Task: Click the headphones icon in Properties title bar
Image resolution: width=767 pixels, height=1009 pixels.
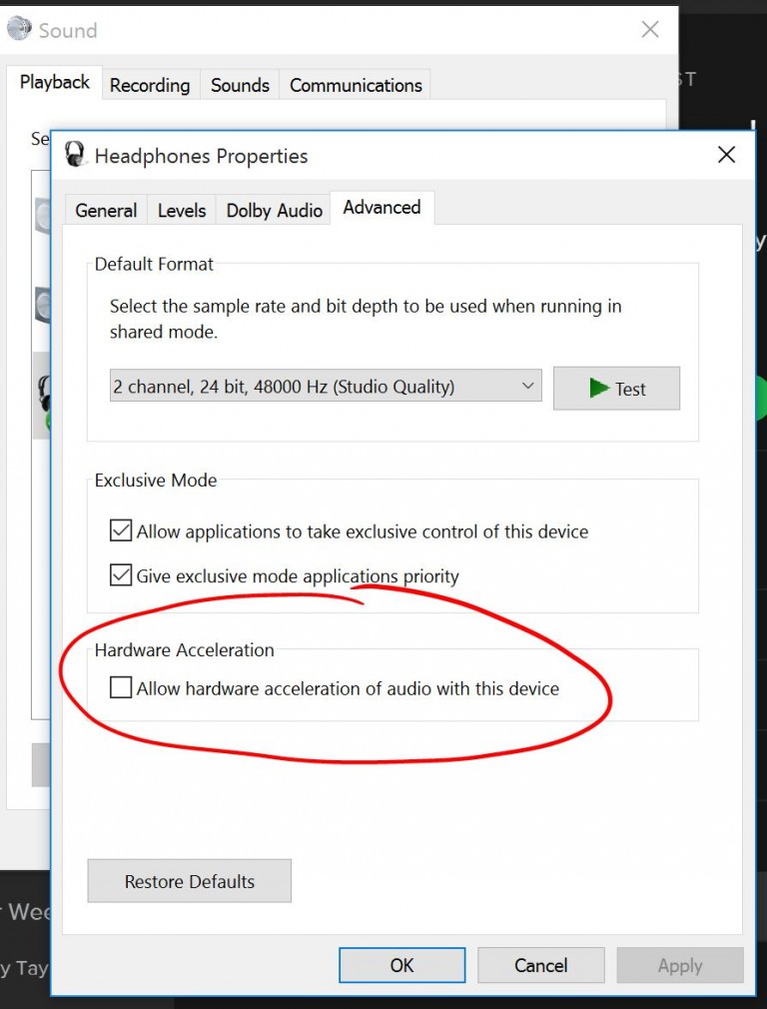Action: [75, 155]
